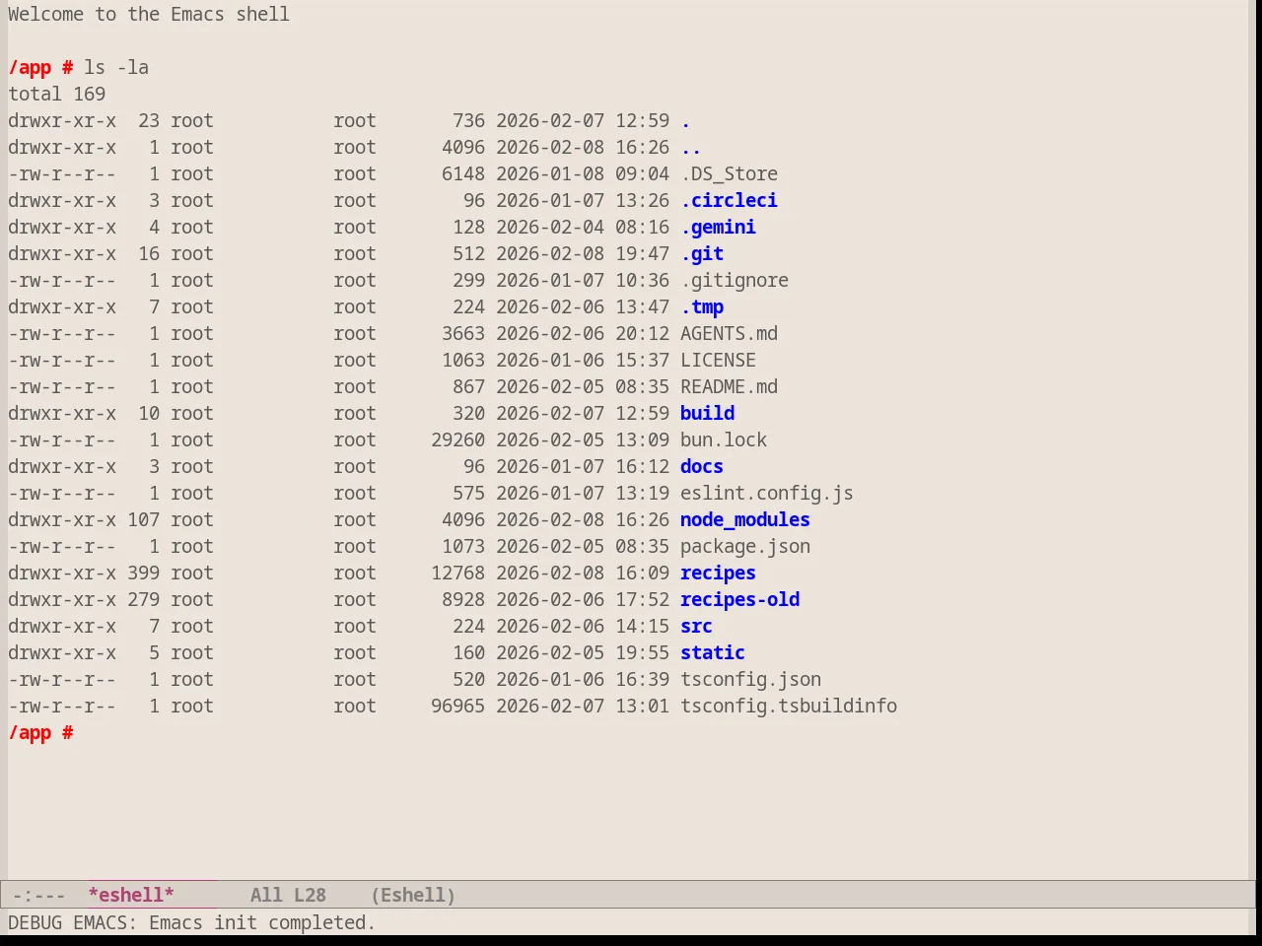
Task: Click the .gitignore file name
Action: pyautogui.click(x=735, y=280)
